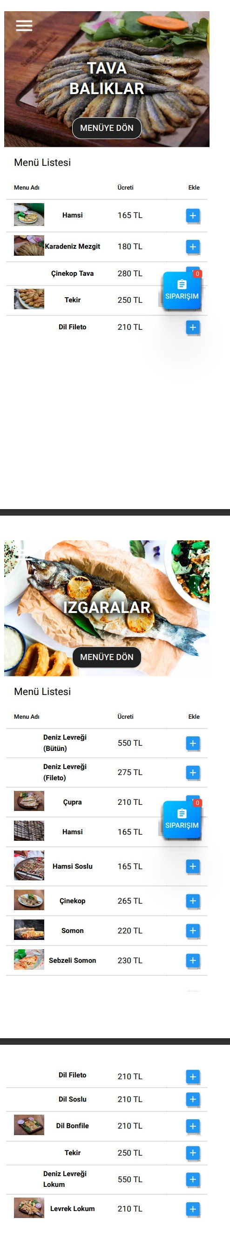
Task: Add Dil Fileto tava to order
Action: [x=192, y=327]
